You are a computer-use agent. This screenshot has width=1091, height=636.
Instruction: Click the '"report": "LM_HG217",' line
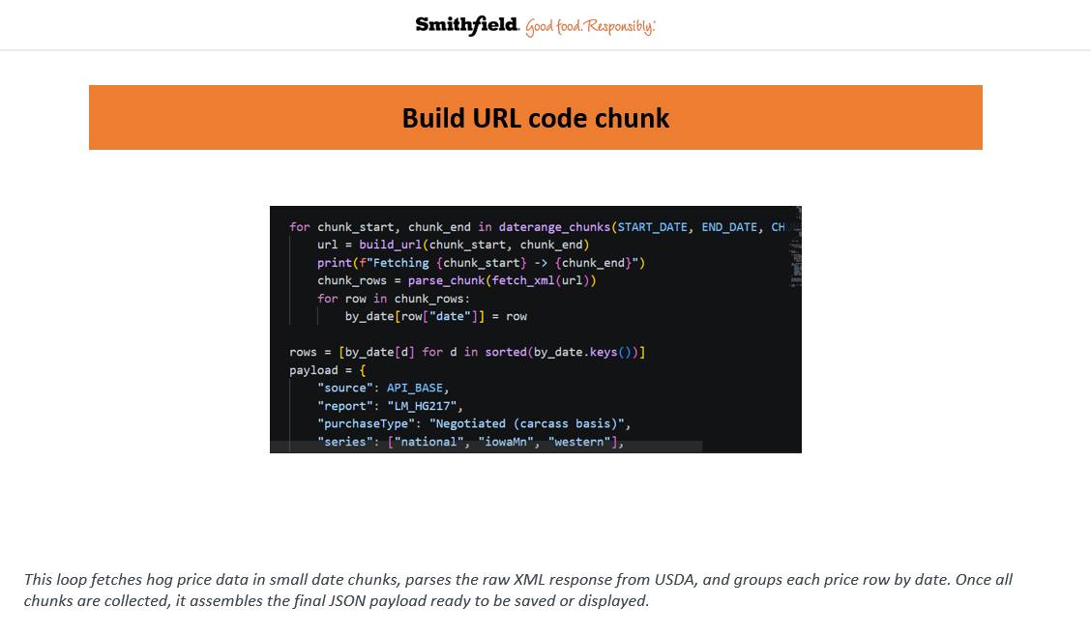pos(390,406)
